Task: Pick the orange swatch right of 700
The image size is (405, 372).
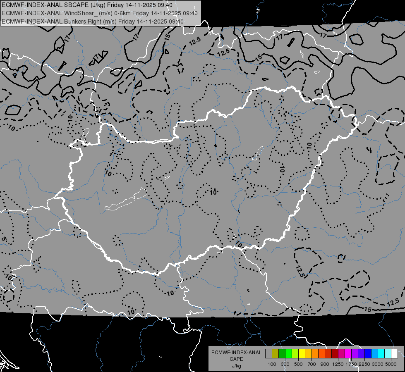Action: pyautogui.click(x=315, y=353)
